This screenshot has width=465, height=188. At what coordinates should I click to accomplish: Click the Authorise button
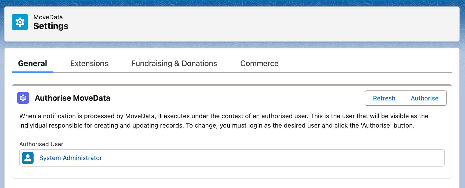pyautogui.click(x=424, y=98)
